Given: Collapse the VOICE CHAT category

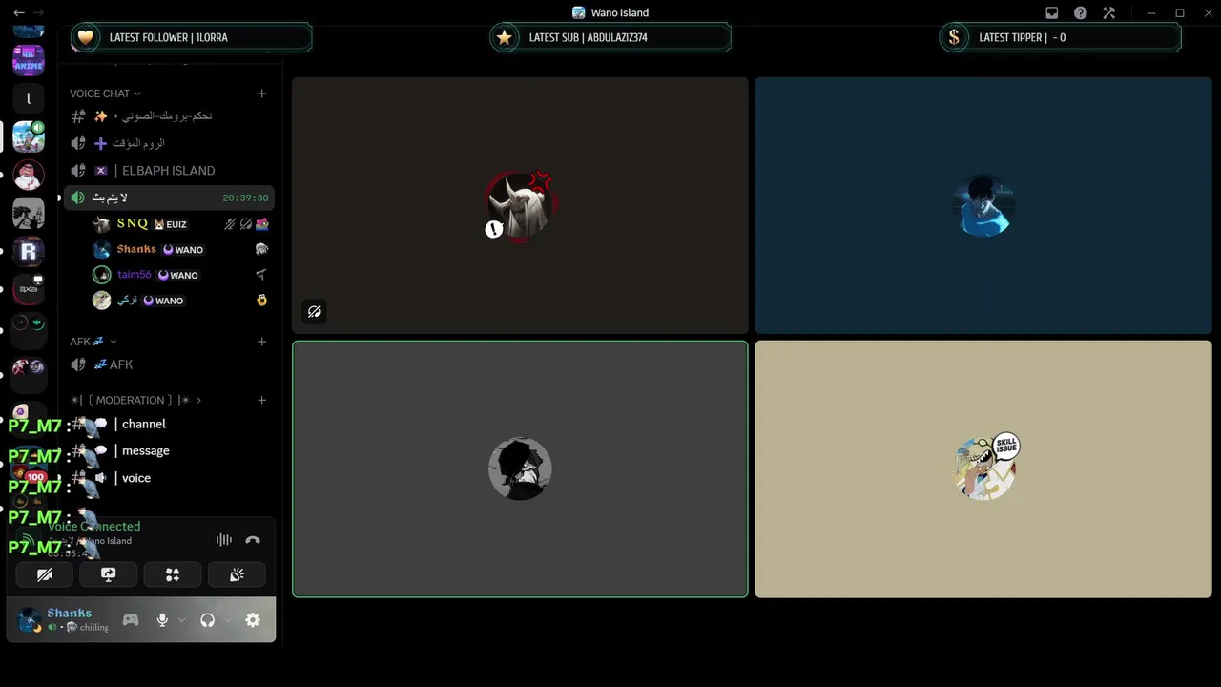Looking at the screenshot, I should (105, 94).
